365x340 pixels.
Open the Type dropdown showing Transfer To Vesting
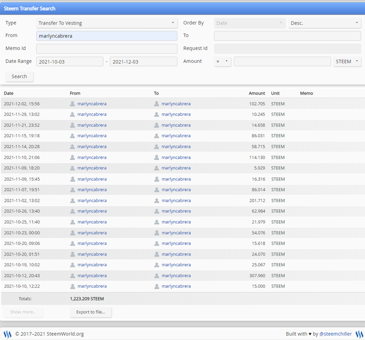[x=107, y=23]
